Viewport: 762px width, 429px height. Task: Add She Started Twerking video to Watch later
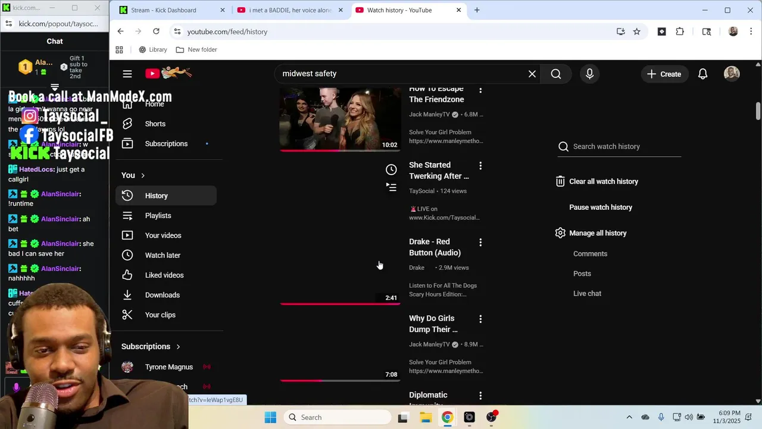coord(391,170)
